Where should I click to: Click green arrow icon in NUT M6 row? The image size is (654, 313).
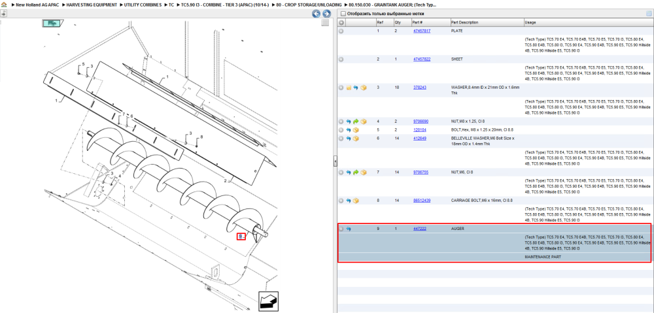(356, 172)
